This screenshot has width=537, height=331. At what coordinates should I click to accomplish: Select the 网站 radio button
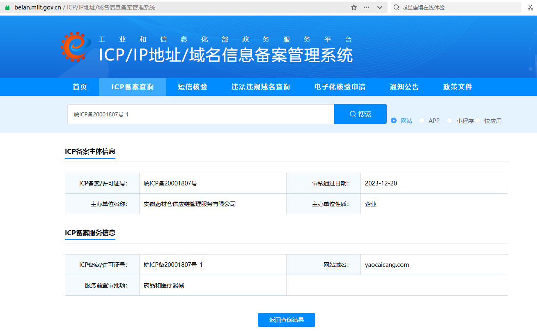pos(394,120)
